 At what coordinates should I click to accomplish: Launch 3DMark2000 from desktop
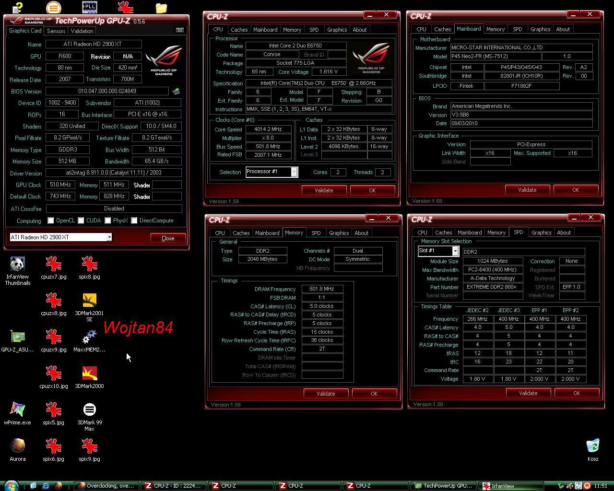click(89, 377)
